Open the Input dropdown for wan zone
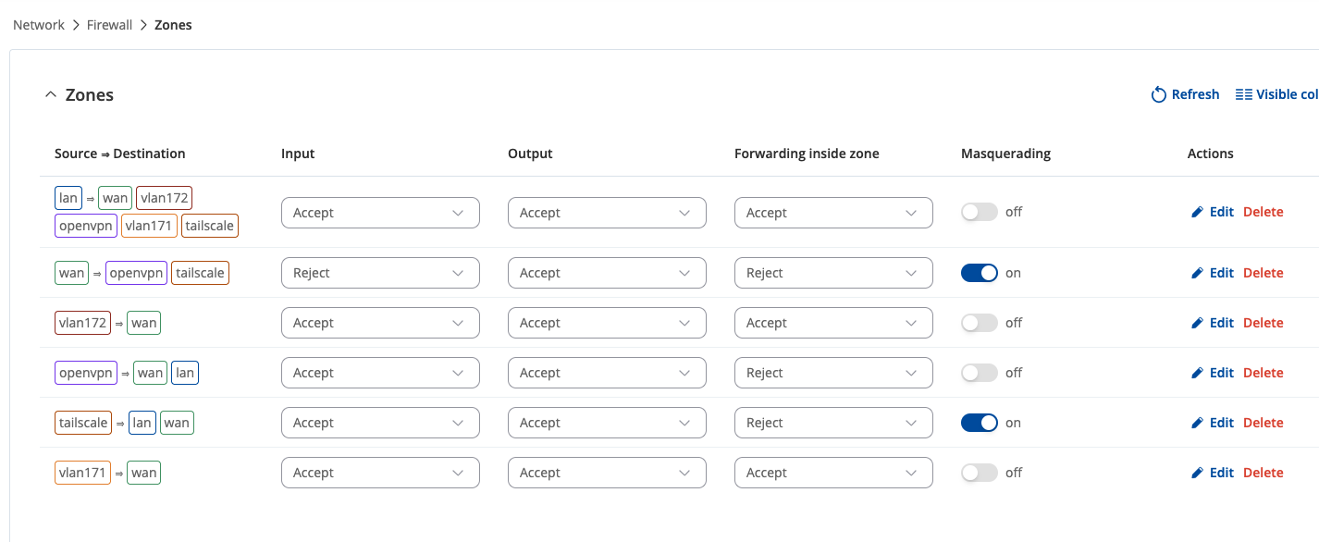 [x=380, y=273]
